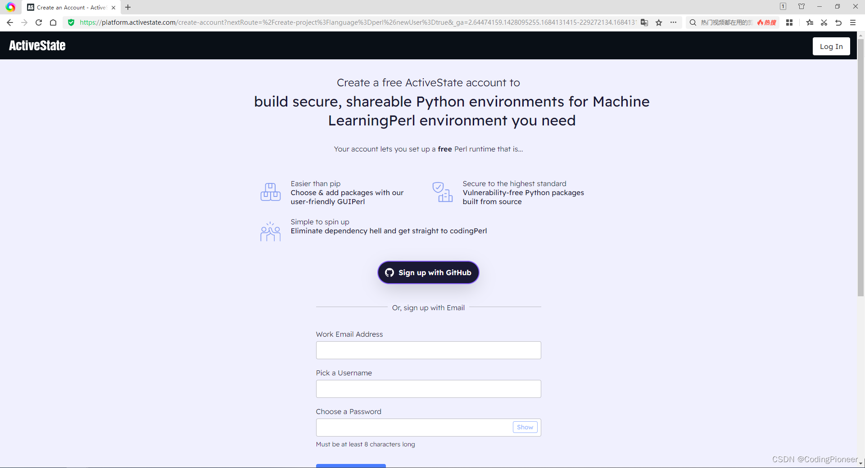Click the browser back arrow

(10, 22)
